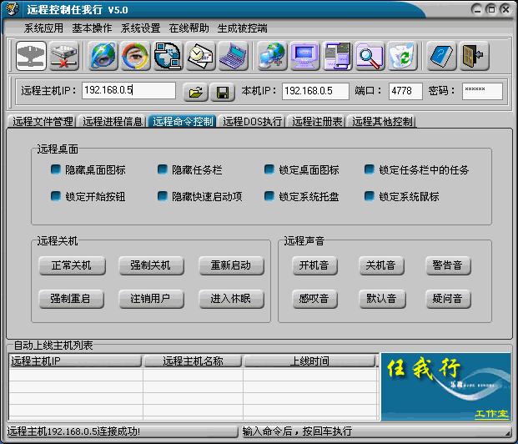The height and width of the screenshot is (444, 518).
Task: Switch to the 远程文件管理 tab
Action: (x=42, y=122)
